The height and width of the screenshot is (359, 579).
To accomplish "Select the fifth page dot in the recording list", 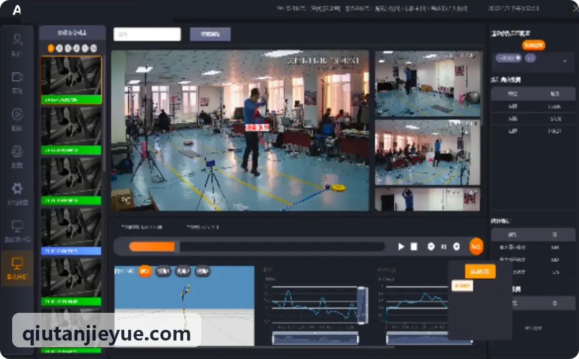I will [x=85, y=48].
